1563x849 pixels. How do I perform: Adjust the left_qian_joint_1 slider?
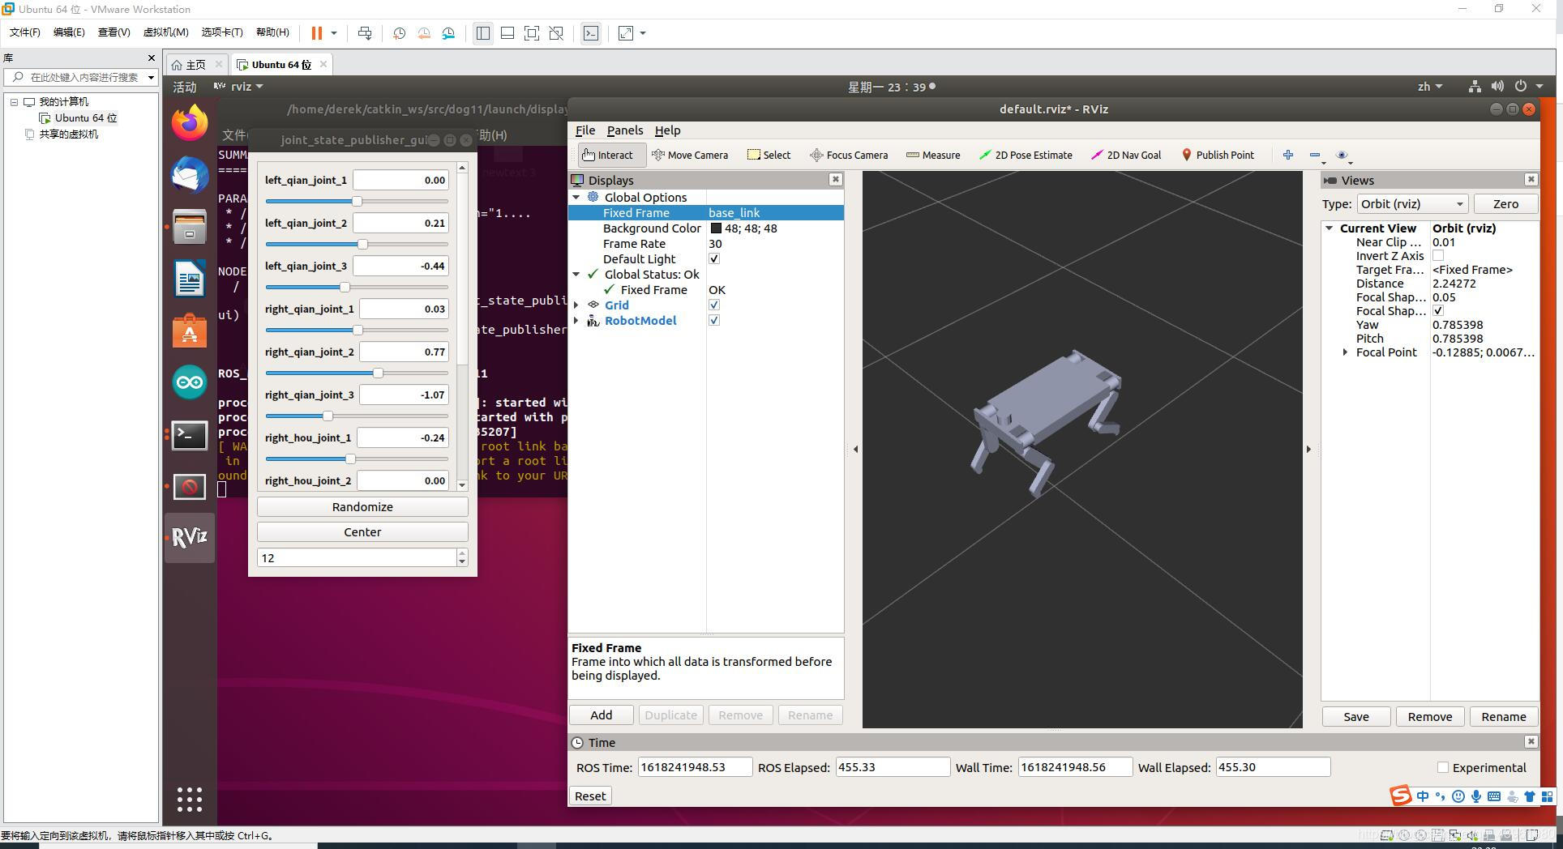click(357, 201)
